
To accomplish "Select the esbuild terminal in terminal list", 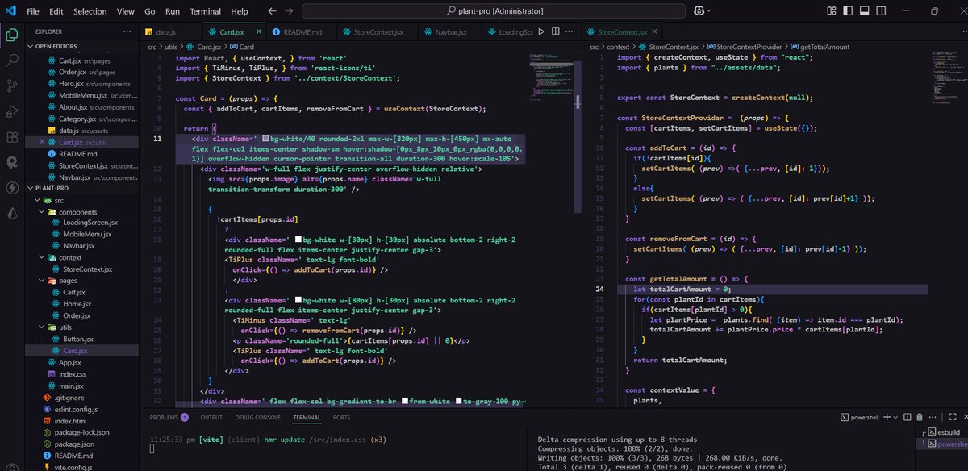I will click(941, 432).
